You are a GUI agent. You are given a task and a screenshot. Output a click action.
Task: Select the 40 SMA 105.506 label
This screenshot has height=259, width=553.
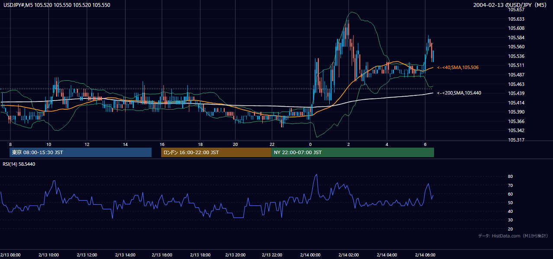[458, 67]
